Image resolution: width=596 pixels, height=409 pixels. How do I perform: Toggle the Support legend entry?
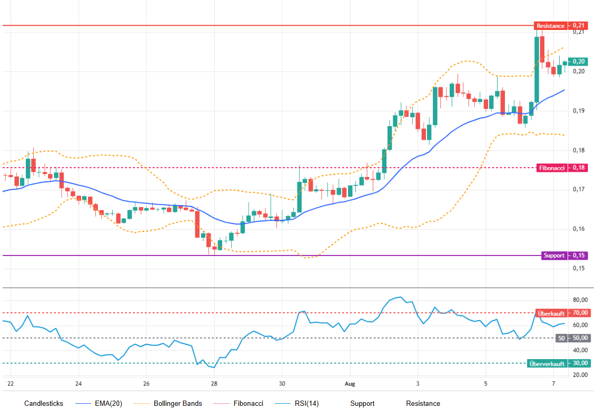(x=362, y=403)
